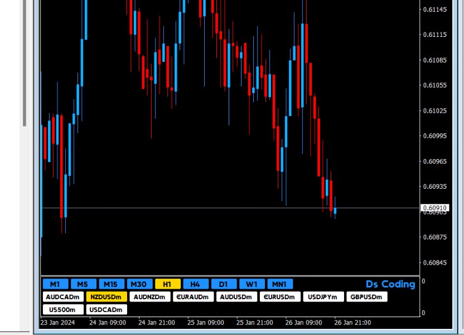Set timeframe to M30
This screenshot has width=464, height=335.
pos(139,284)
